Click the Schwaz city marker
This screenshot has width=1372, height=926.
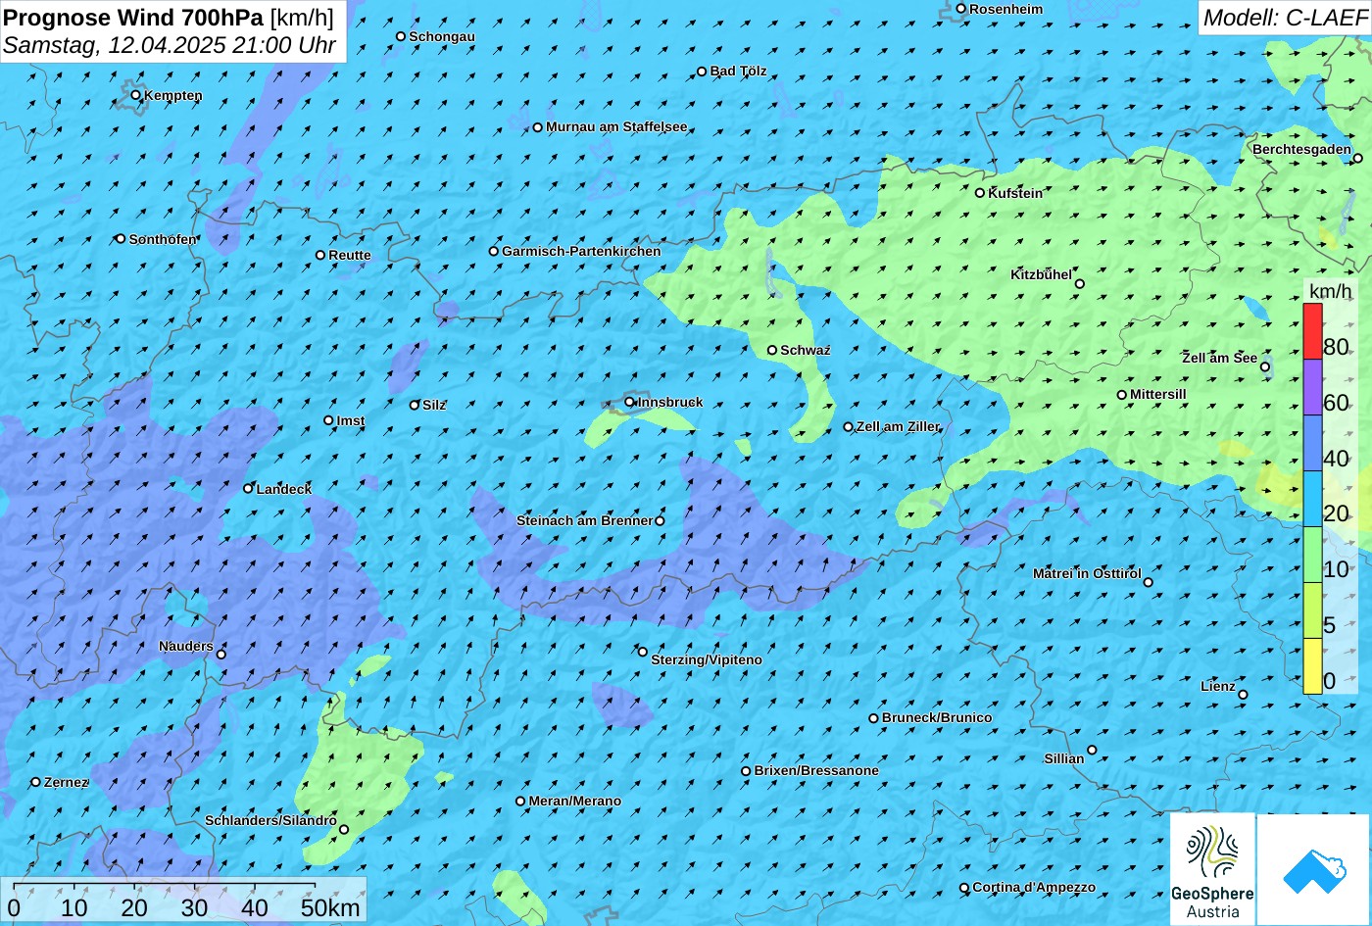772,350
